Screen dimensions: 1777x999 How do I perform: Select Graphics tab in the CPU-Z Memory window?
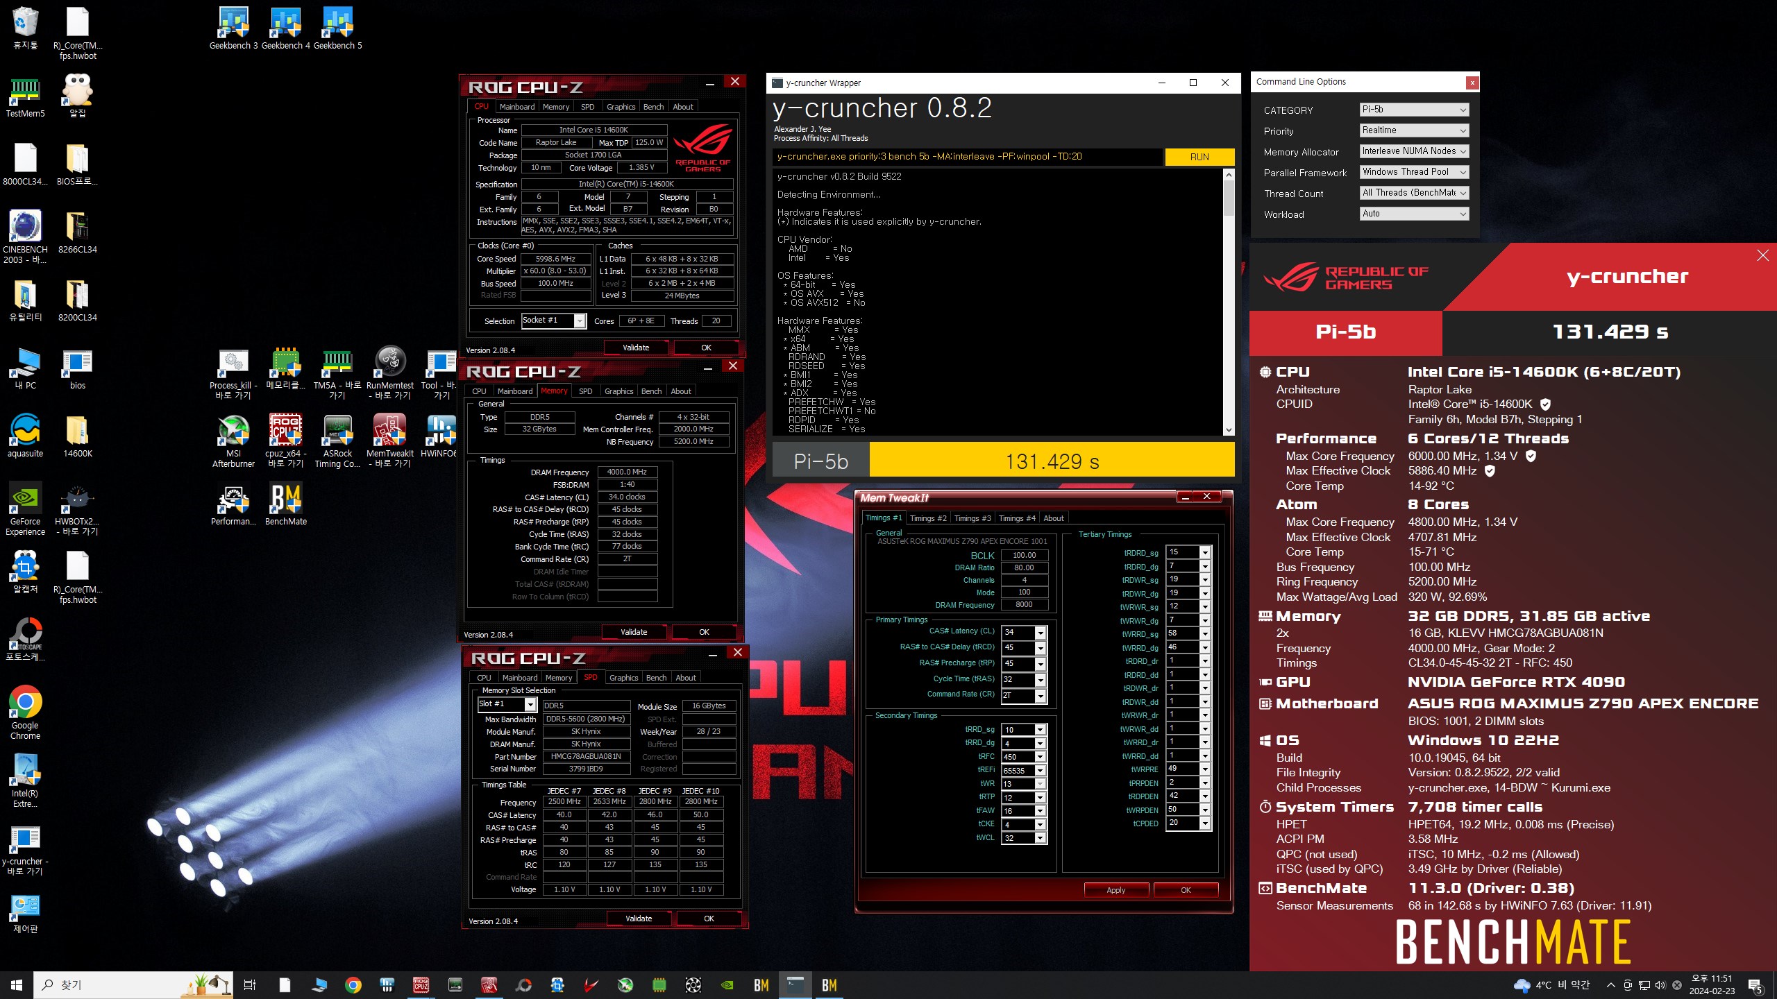pos(618,391)
